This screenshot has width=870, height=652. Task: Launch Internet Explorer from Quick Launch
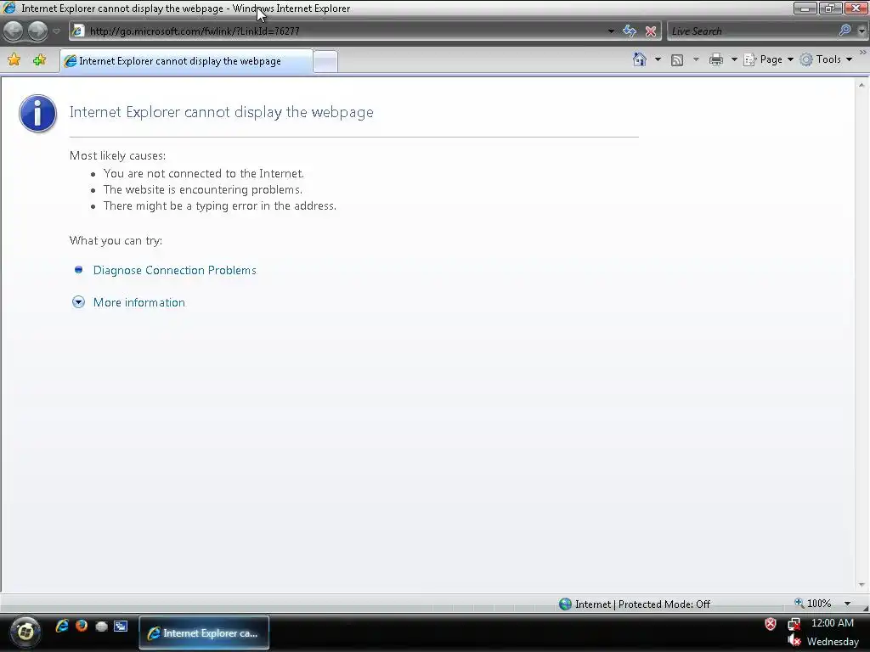tap(61, 626)
